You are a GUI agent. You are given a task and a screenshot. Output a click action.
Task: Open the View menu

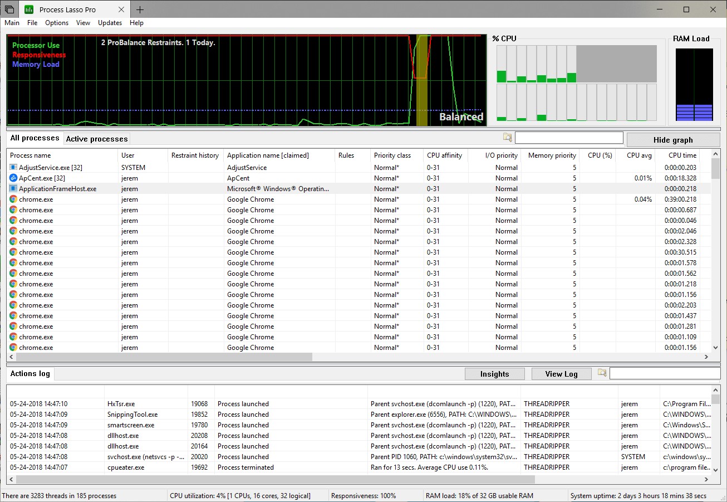click(x=83, y=23)
